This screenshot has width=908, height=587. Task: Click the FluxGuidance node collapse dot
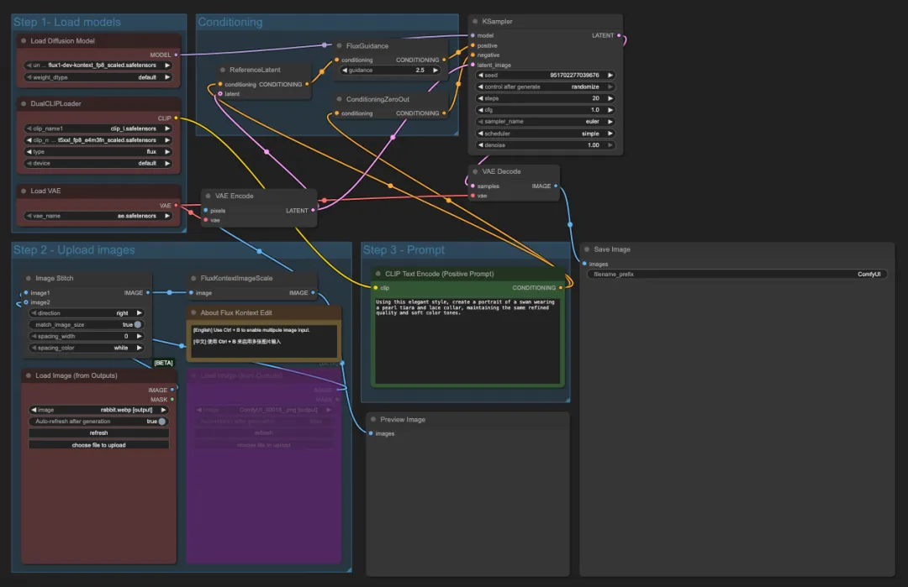point(339,46)
